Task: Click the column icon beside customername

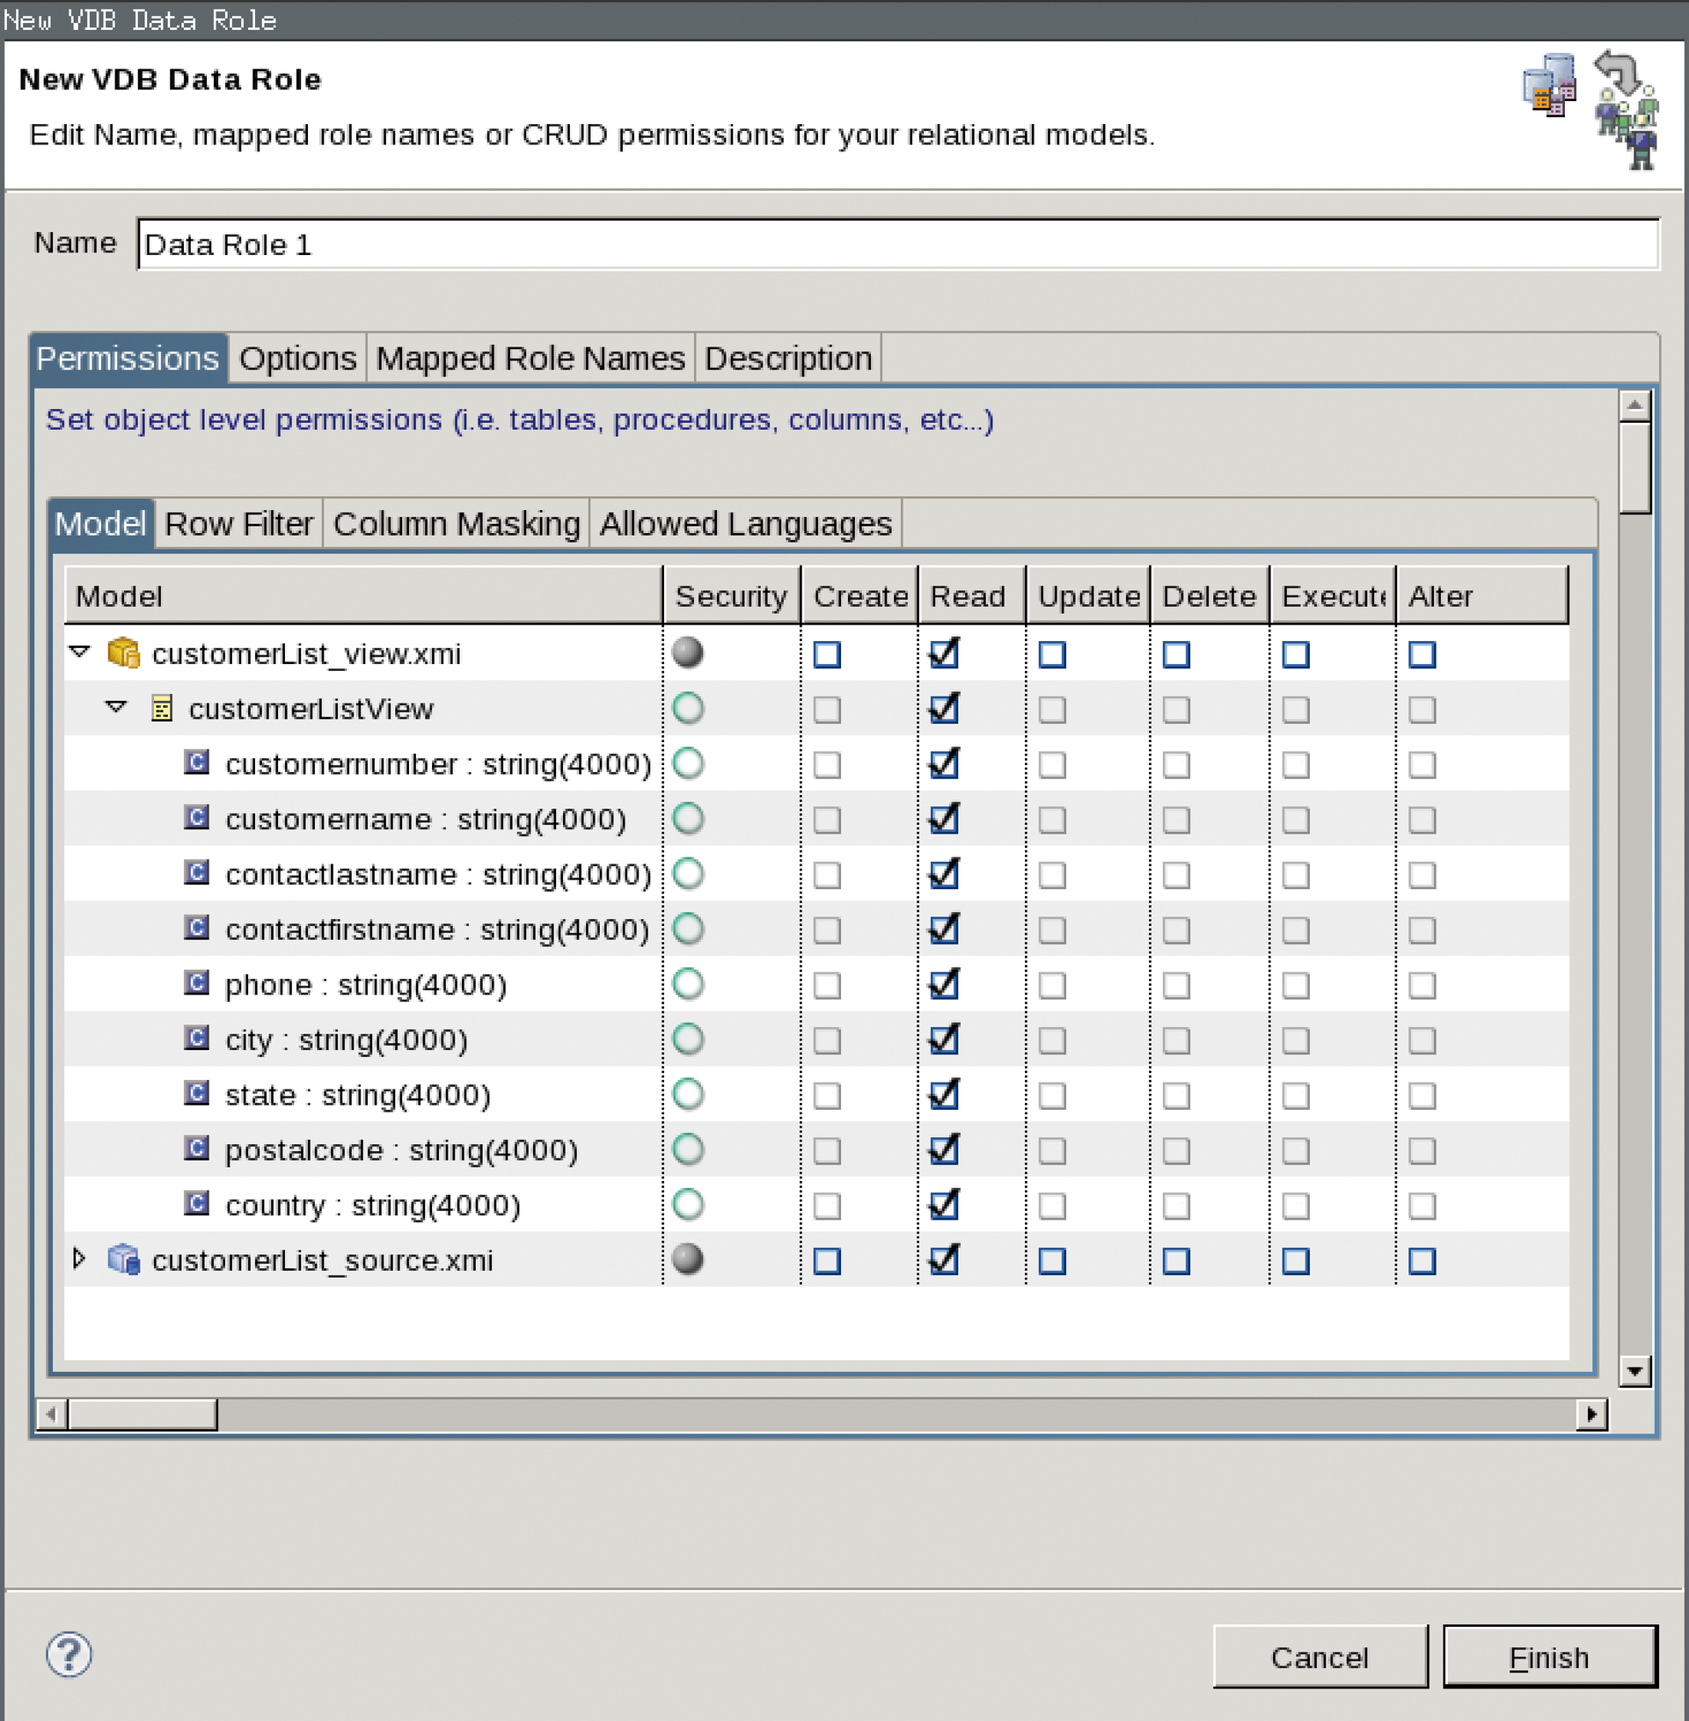Action: point(196,819)
